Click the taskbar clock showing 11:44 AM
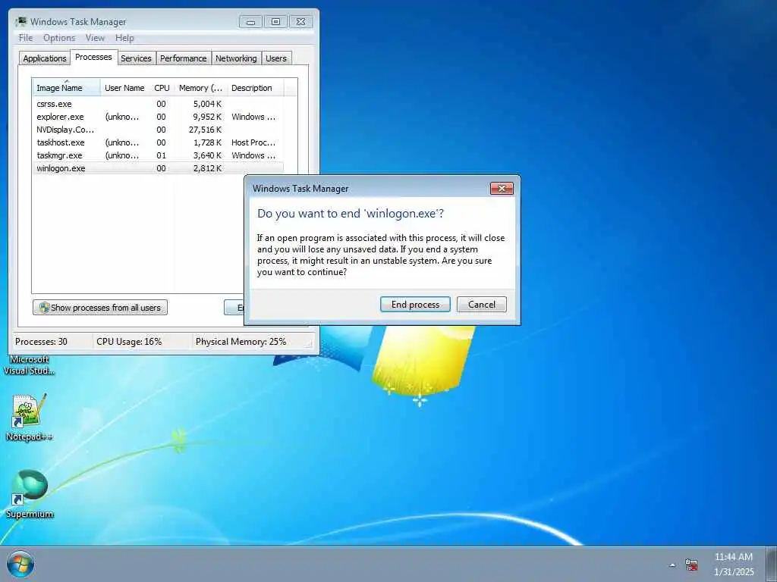The width and height of the screenshot is (777, 582). coord(734,564)
